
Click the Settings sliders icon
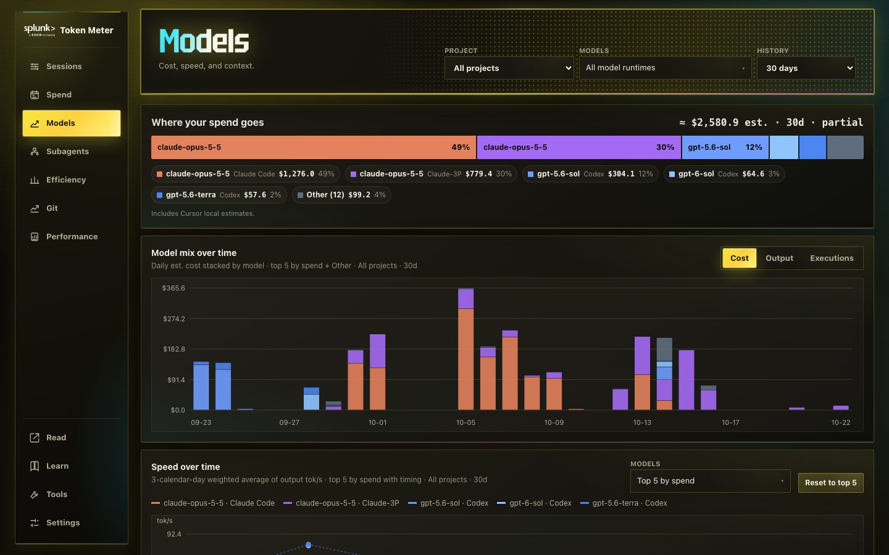point(35,523)
